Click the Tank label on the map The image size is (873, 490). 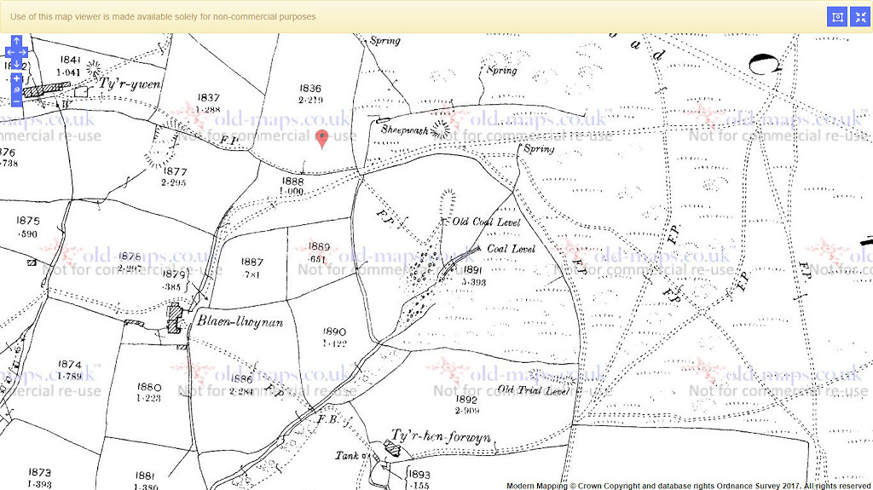click(347, 455)
